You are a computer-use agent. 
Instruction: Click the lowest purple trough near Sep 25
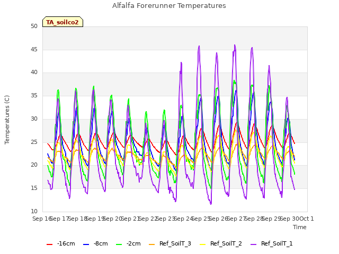211,204
